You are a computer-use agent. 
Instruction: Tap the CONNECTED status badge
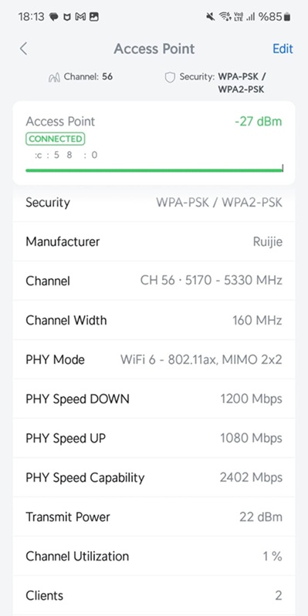(x=56, y=139)
